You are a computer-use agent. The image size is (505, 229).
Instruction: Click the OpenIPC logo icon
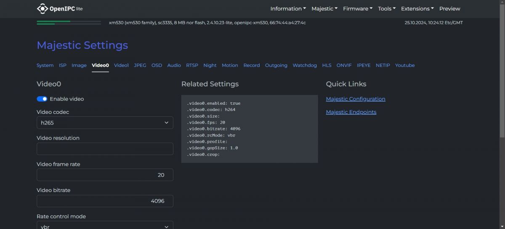pyautogui.click(x=43, y=8)
